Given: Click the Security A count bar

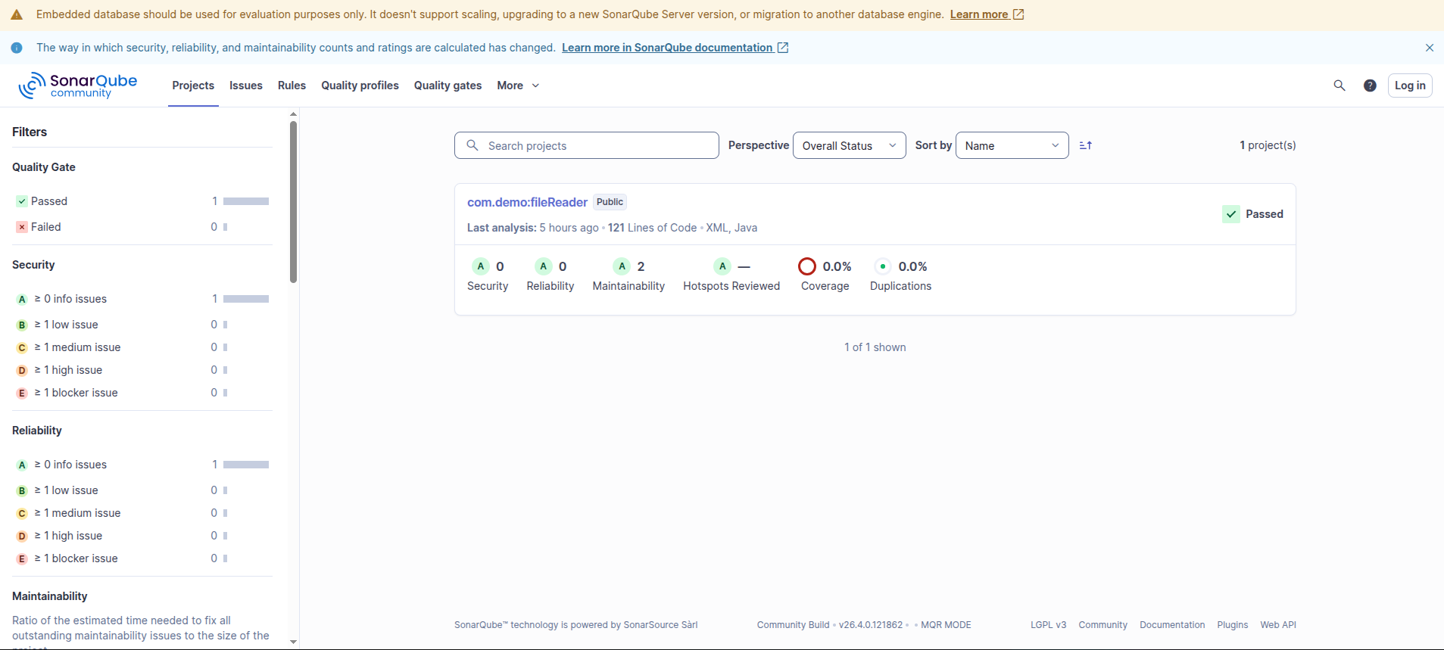Looking at the screenshot, I should 246,299.
